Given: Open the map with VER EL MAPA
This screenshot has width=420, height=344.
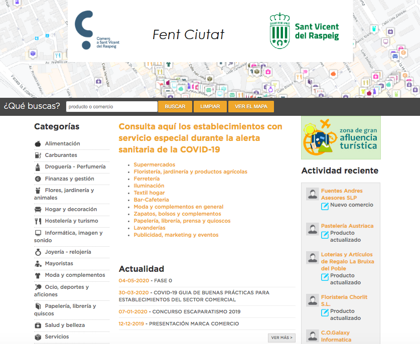Looking at the screenshot, I should point(251,106).
